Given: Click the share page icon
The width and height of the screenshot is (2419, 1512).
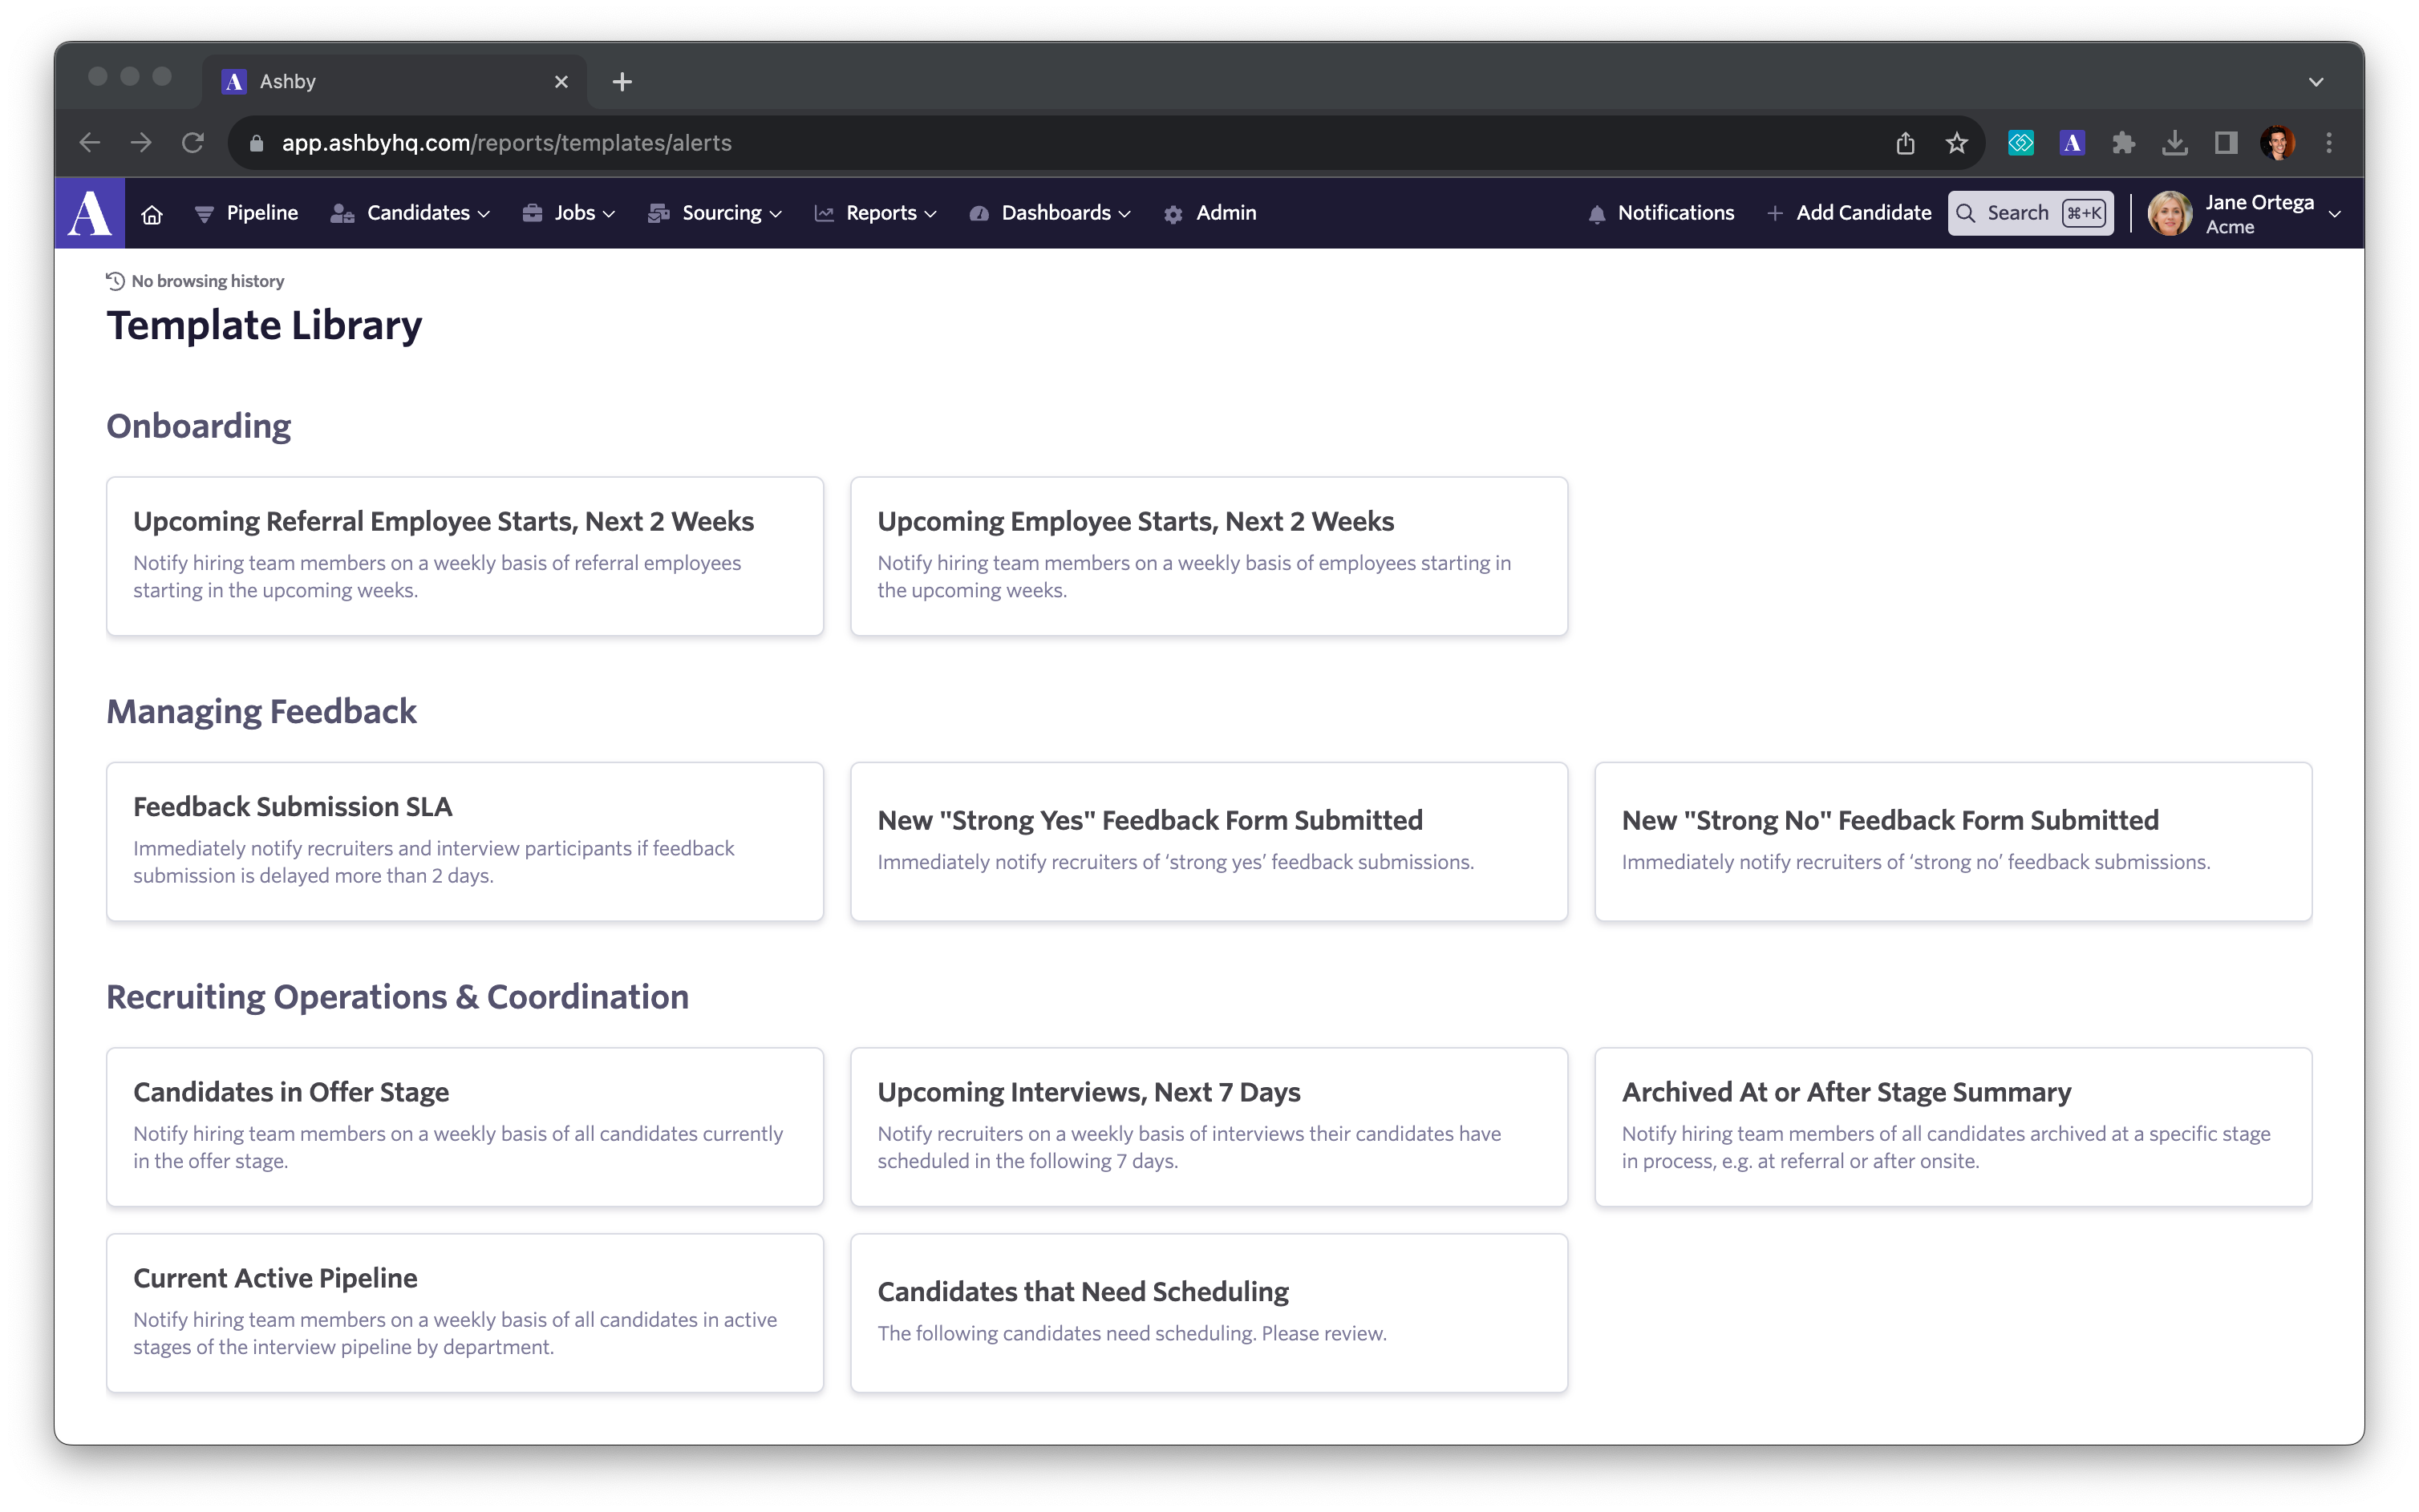Looking at the screenshot, I should (1905, 143).
